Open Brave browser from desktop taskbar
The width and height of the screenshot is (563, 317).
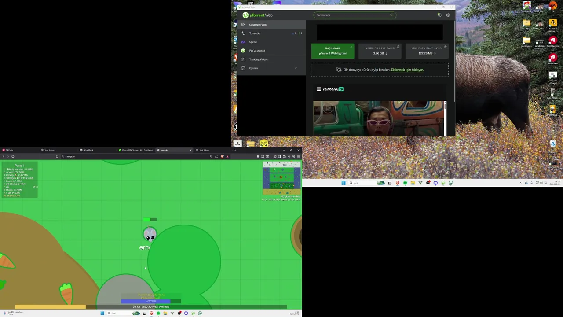[x=398, y=183]
